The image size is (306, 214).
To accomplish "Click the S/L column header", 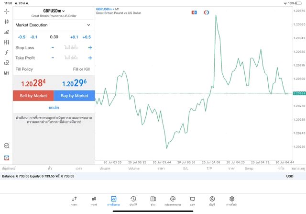I will pyautogui.click(x=186, y=169).
